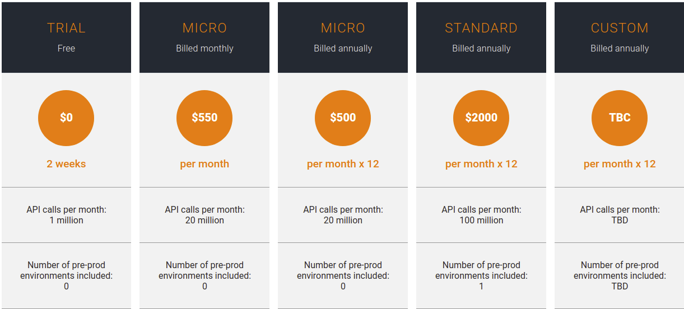Image resolution: width=684 pixels, height=309 pixels.
Task: Click the '2 weeks' trial duration text
Action: click(66, 164)
